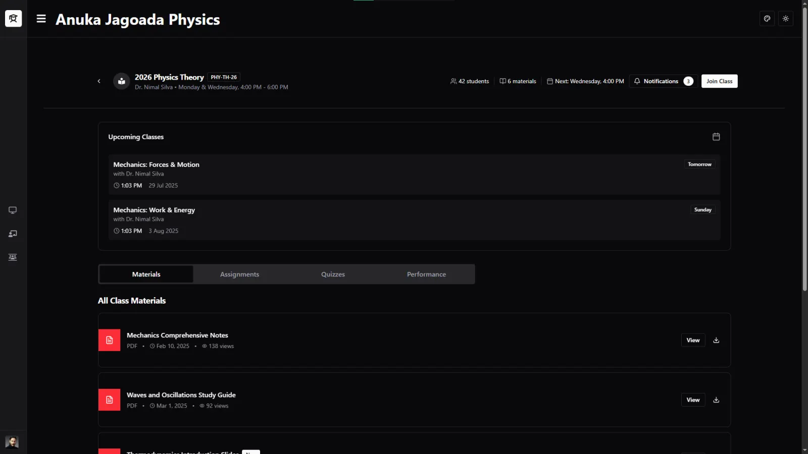Click the 42 students count

pyautogui.click(x=470, y=81)
